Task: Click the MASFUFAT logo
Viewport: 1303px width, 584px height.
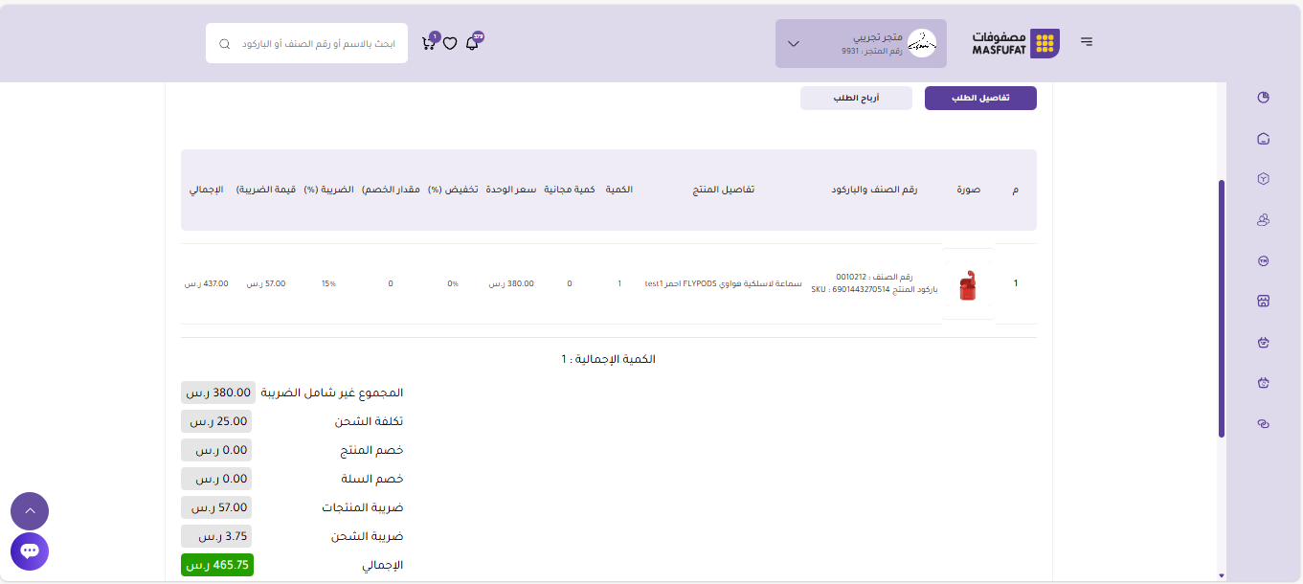Action: [x=1016, y=43]
